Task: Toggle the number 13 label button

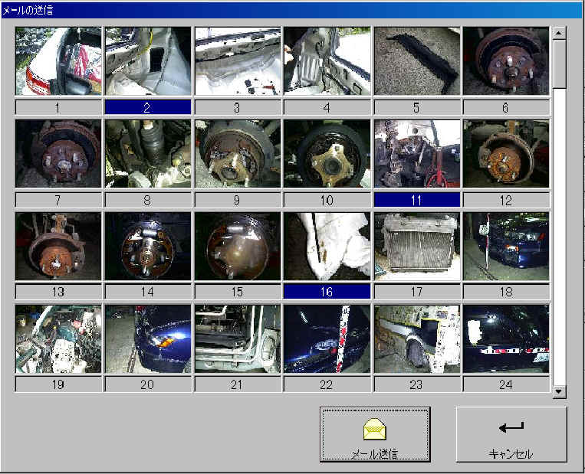Action: [x=58, y=292]
